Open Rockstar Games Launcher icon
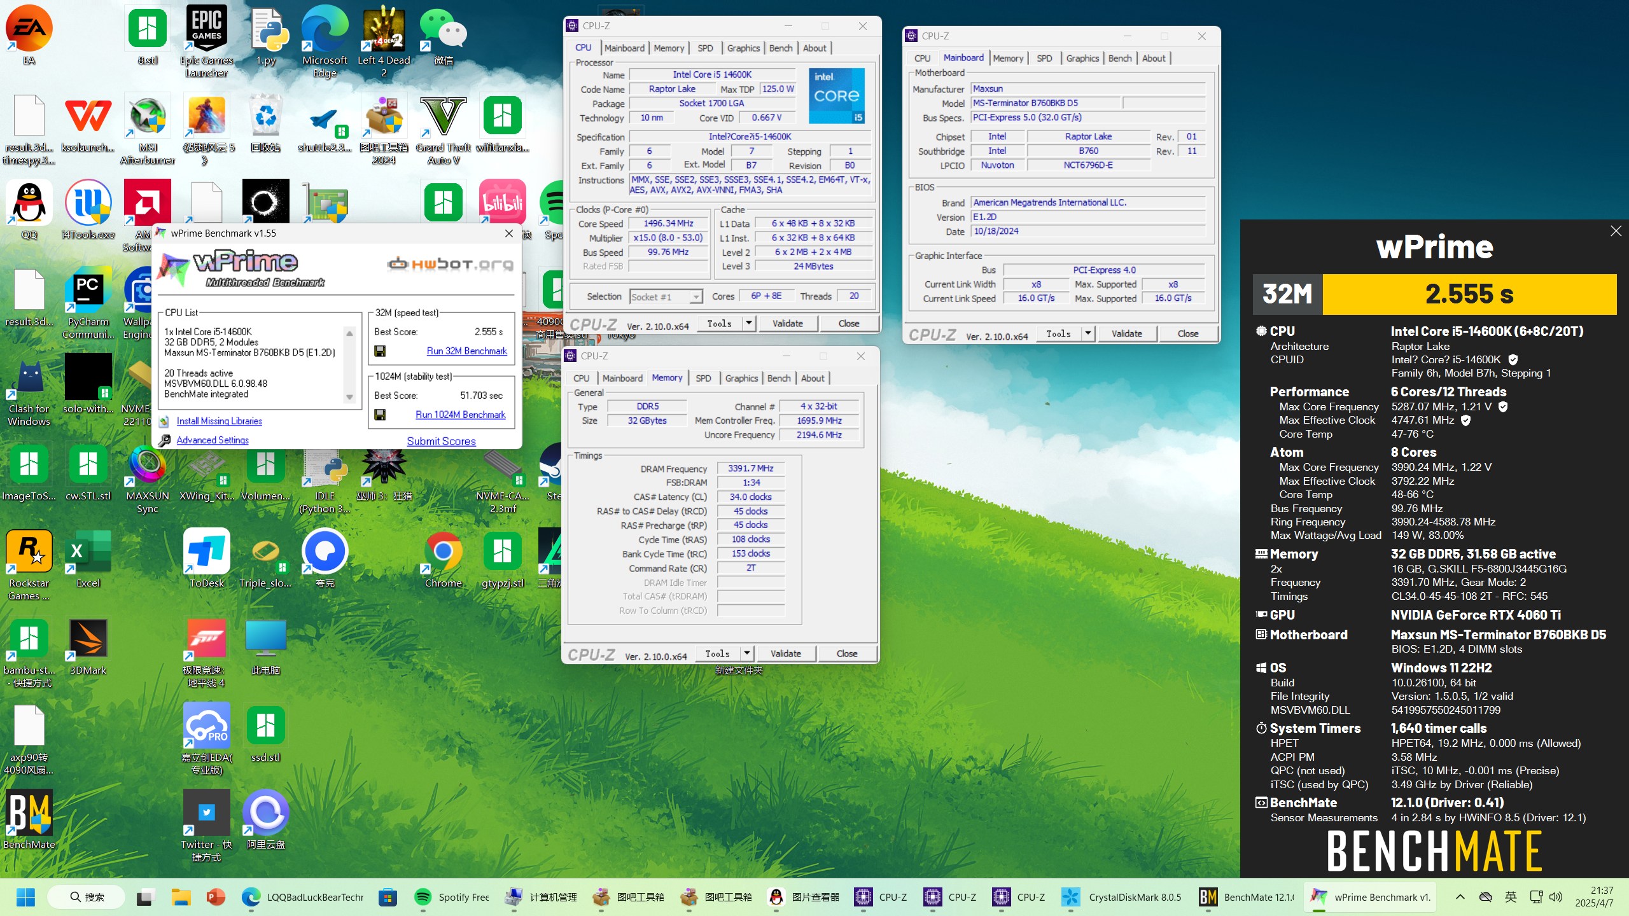The width and height of the screenshot is (1629, 916). [x=29, y=565]
